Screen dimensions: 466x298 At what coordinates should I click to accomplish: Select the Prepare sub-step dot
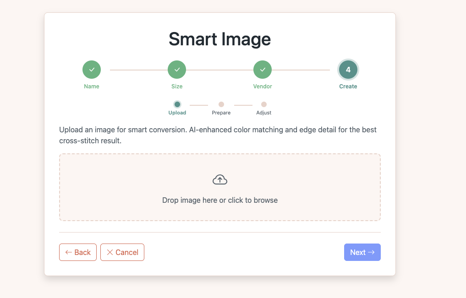(x=221, y=104)
